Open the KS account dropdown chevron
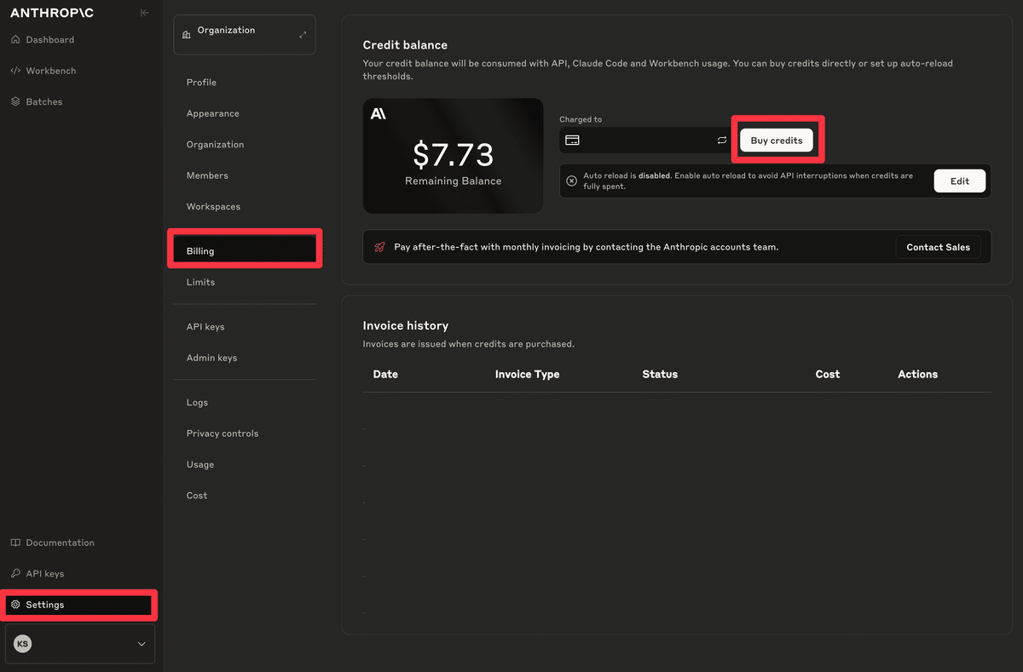Screen dimensions: 1023x672 tap(142, 644)
